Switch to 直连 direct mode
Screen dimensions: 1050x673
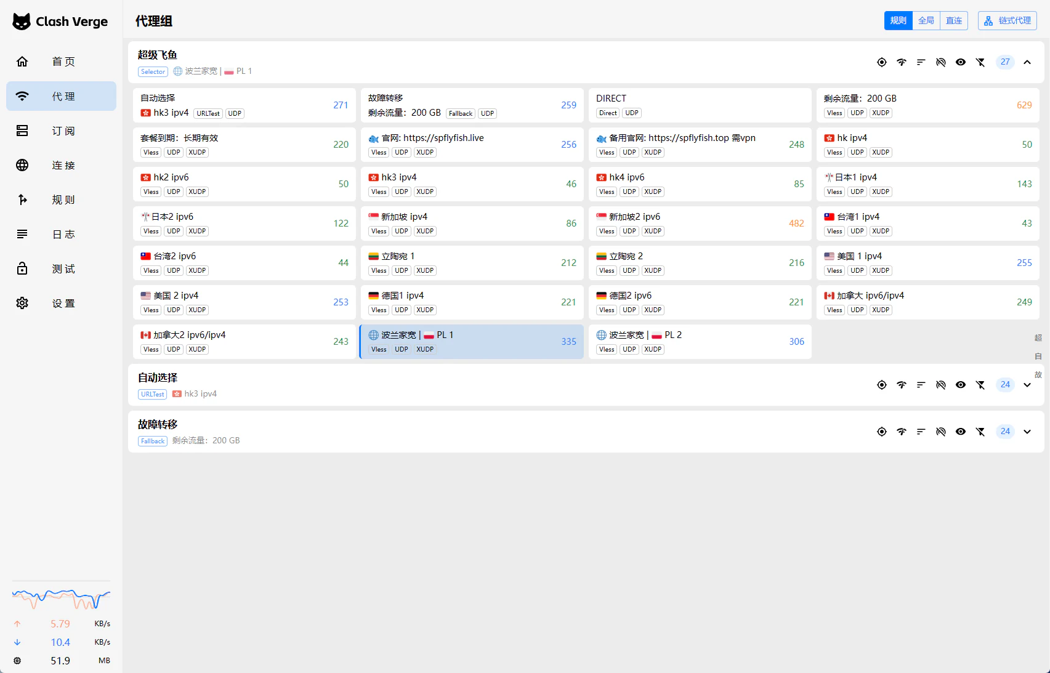point(954,20)
